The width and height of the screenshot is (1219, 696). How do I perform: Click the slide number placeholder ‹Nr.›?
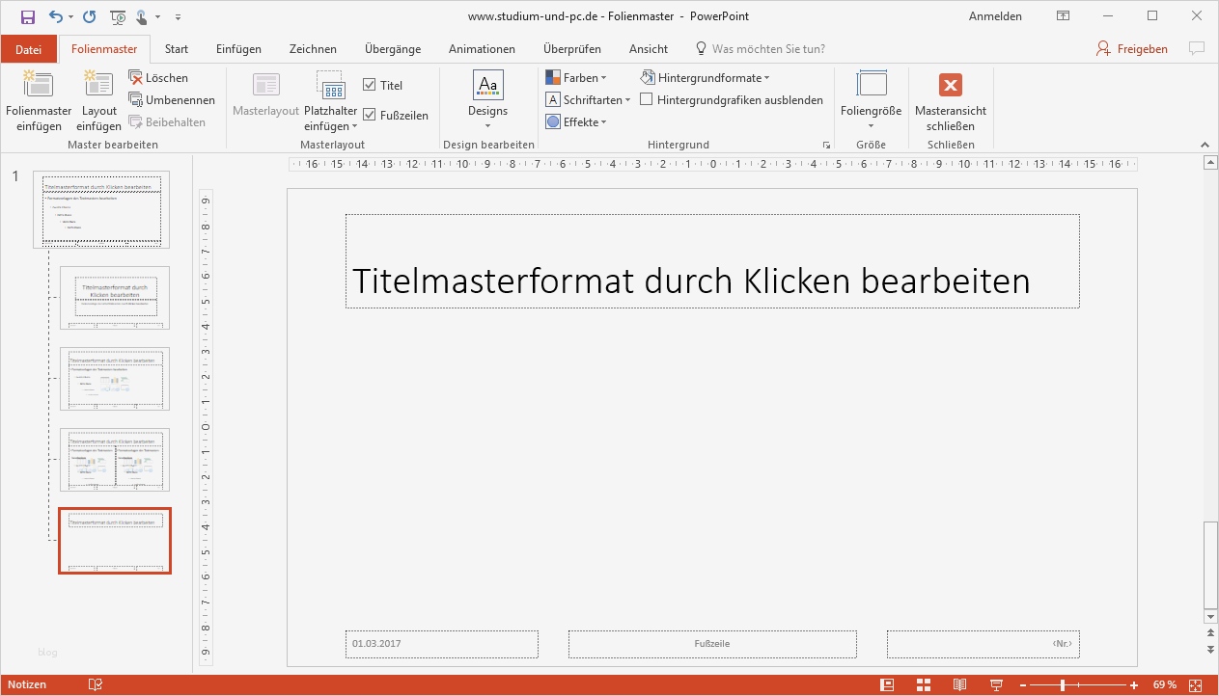tap(983, 644)
